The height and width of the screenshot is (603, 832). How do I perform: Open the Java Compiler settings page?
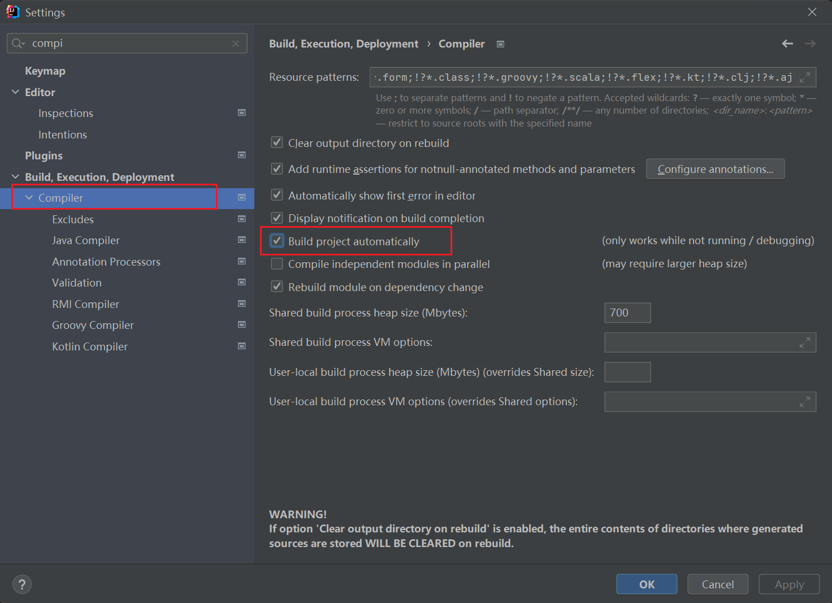[x=86, y=240]
